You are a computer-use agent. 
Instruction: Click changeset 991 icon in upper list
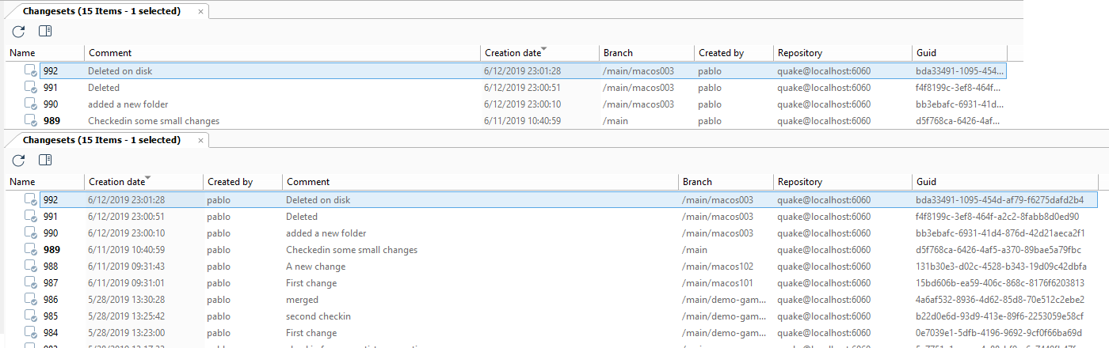point(30,88)
